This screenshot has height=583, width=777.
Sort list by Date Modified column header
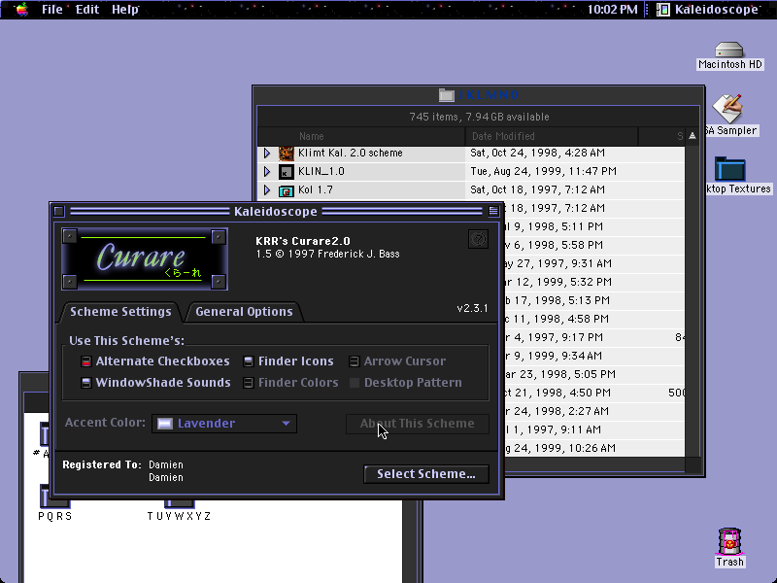point(552,136)
